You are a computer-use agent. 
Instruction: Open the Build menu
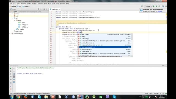point(45,4)
